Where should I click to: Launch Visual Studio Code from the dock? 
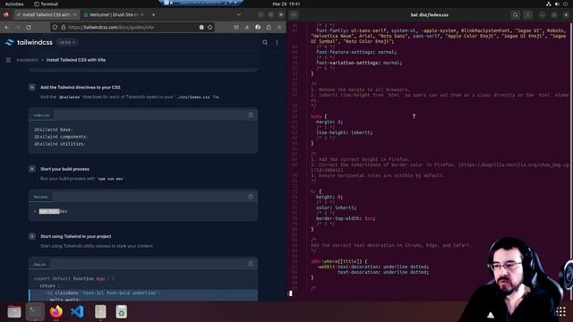pos(78,312)
